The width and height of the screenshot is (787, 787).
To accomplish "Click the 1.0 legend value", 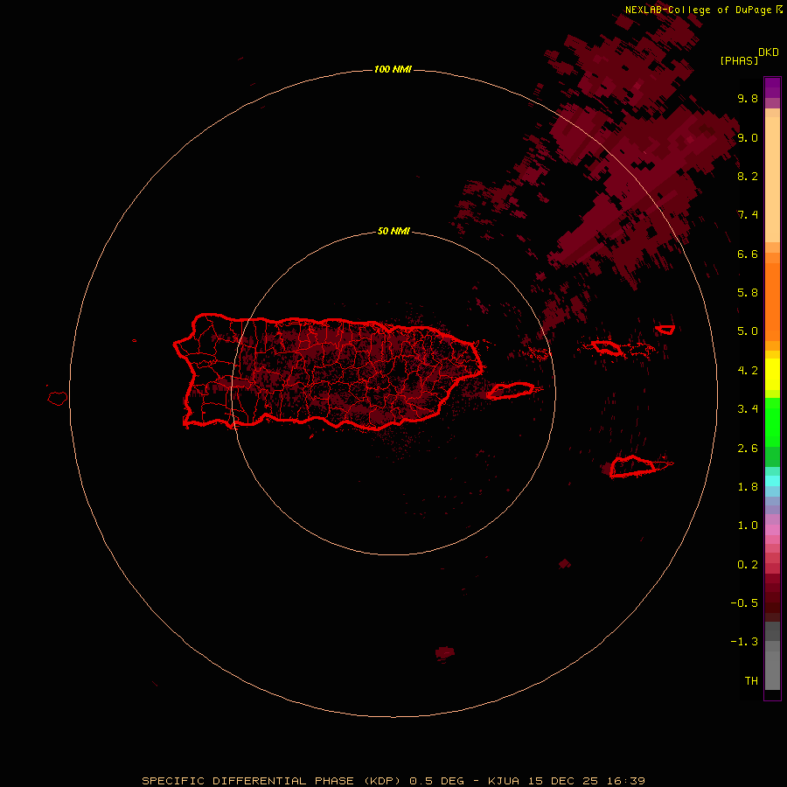I will (x=748, y=526).
